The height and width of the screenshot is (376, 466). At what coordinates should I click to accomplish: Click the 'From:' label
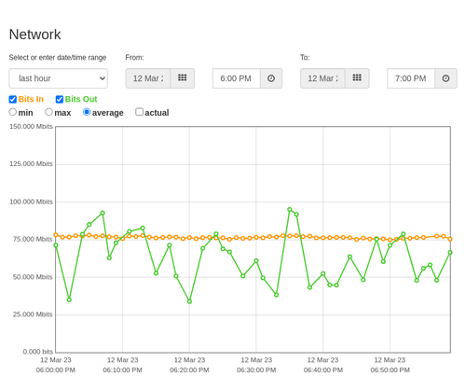(134, 58)
